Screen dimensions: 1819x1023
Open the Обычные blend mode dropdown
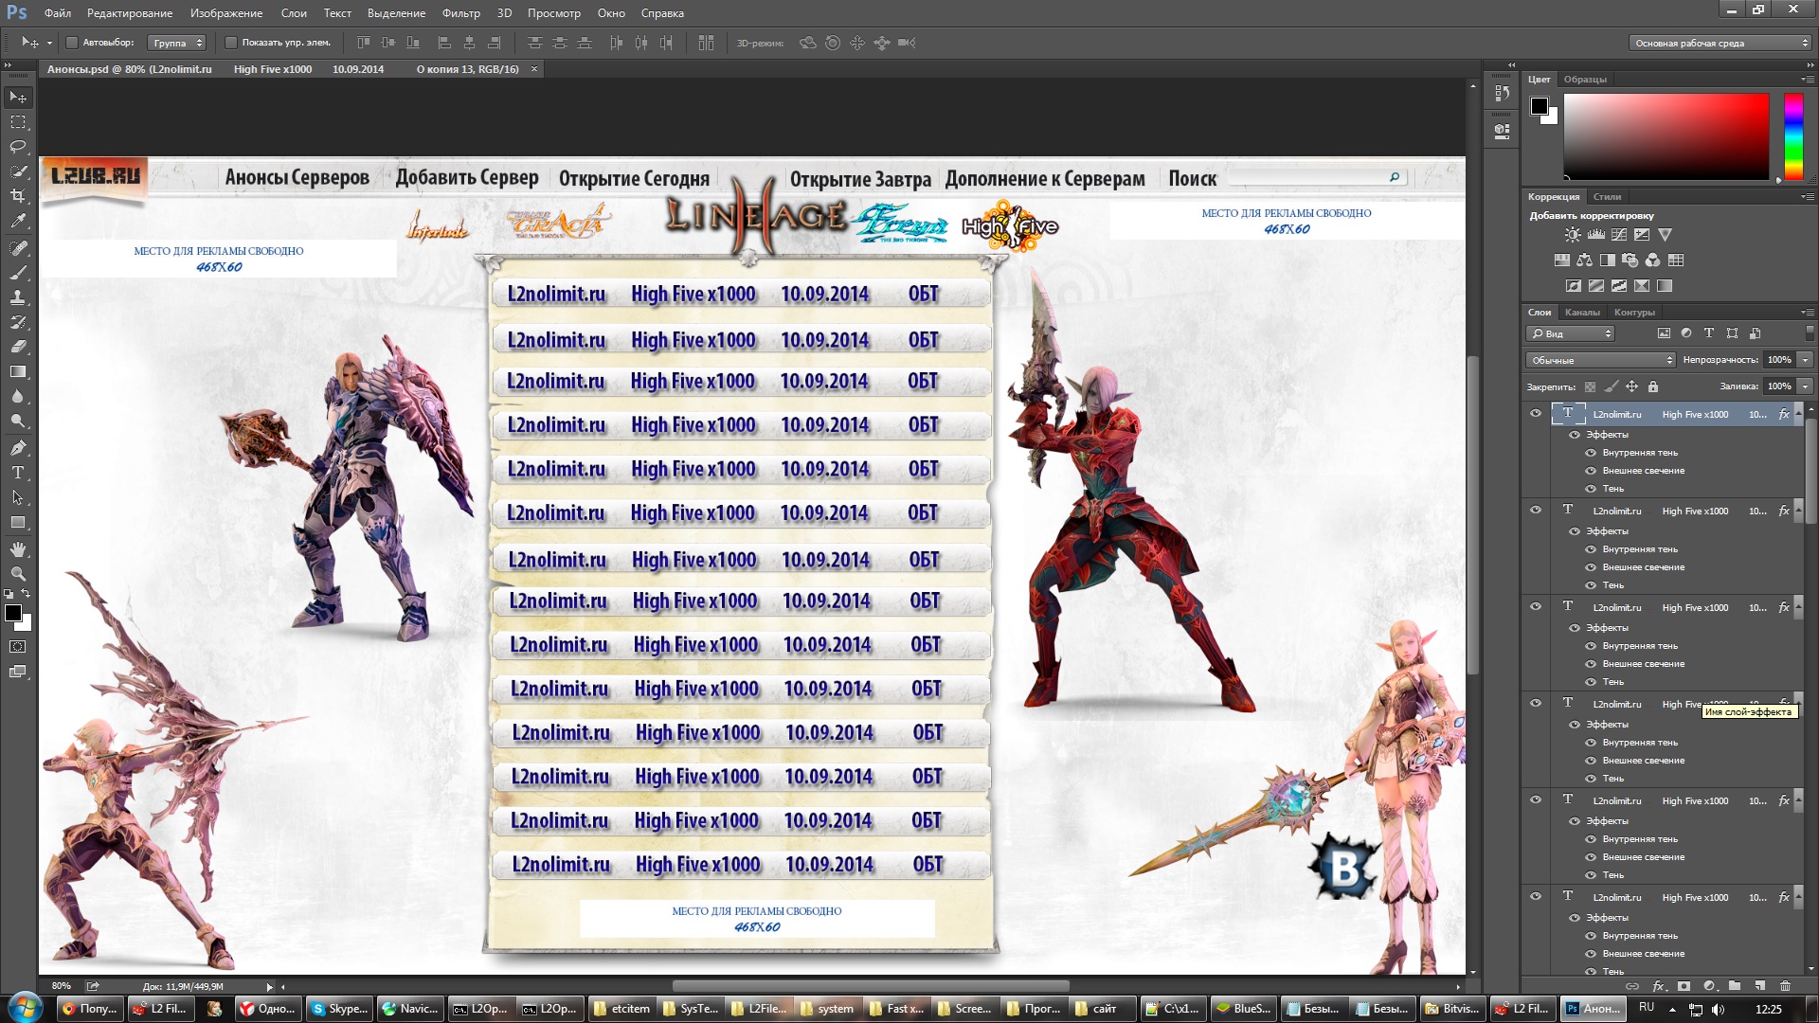1600,360
